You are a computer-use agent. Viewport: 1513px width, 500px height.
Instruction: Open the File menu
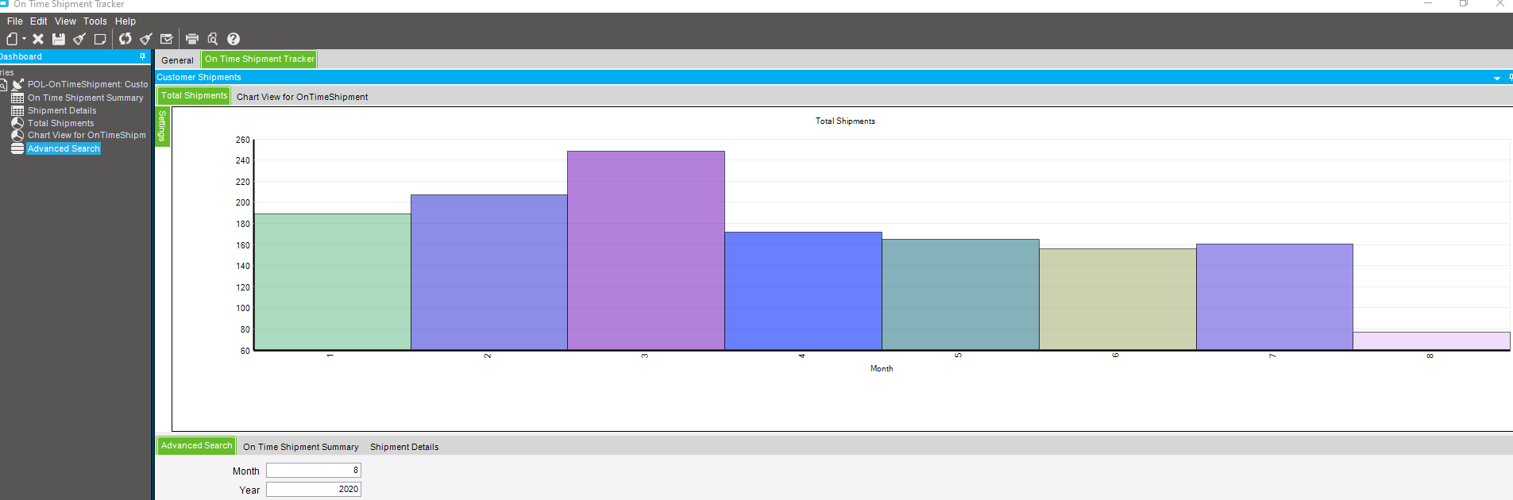(14, 21)
